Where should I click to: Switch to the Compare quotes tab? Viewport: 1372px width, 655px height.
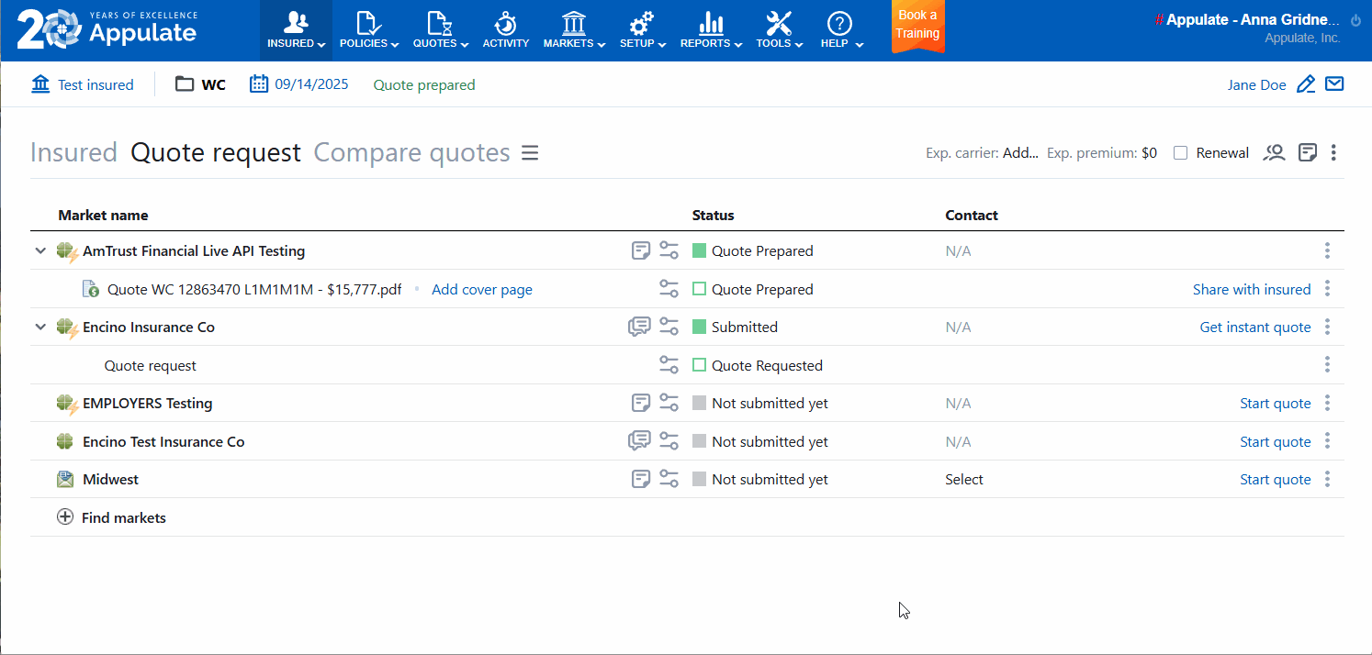tap(411, 152)
